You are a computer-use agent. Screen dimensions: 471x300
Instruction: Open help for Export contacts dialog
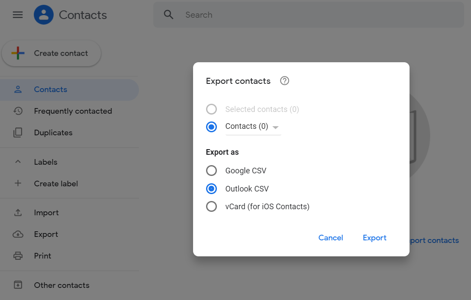pos(284,81)
